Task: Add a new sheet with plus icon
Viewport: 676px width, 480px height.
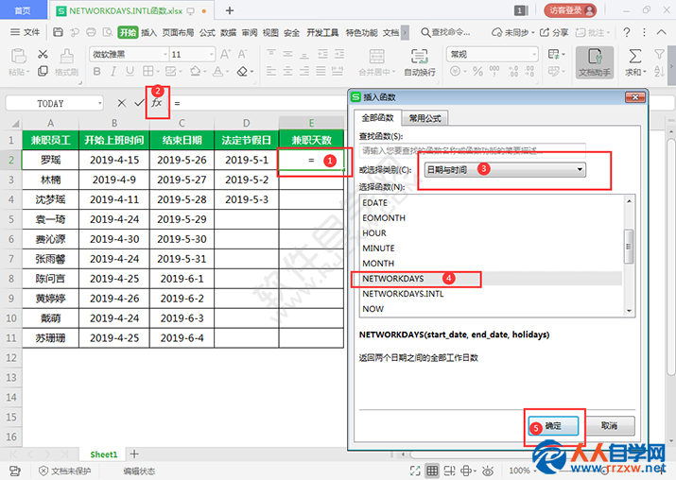Action: pos(134,454)
